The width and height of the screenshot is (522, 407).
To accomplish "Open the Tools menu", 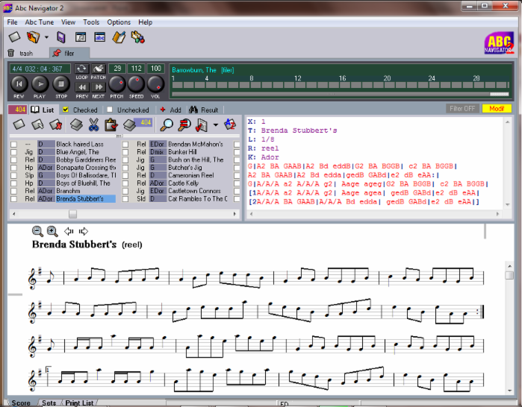I will click(x=91, y=22).
